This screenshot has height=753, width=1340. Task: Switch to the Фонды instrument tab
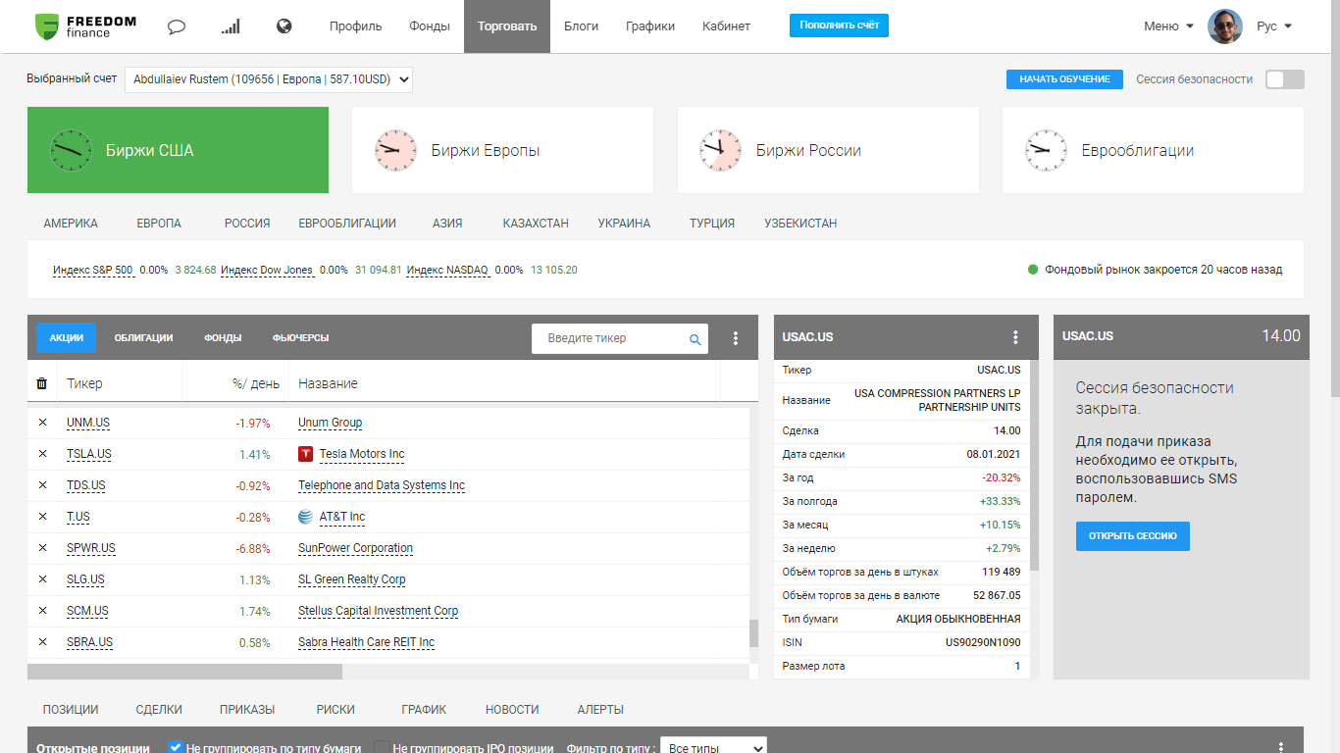point(223,337)
